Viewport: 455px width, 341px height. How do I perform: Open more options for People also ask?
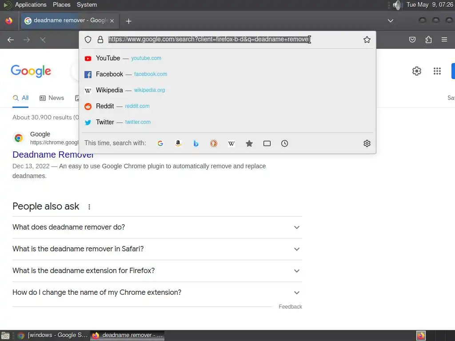(89, 207)
